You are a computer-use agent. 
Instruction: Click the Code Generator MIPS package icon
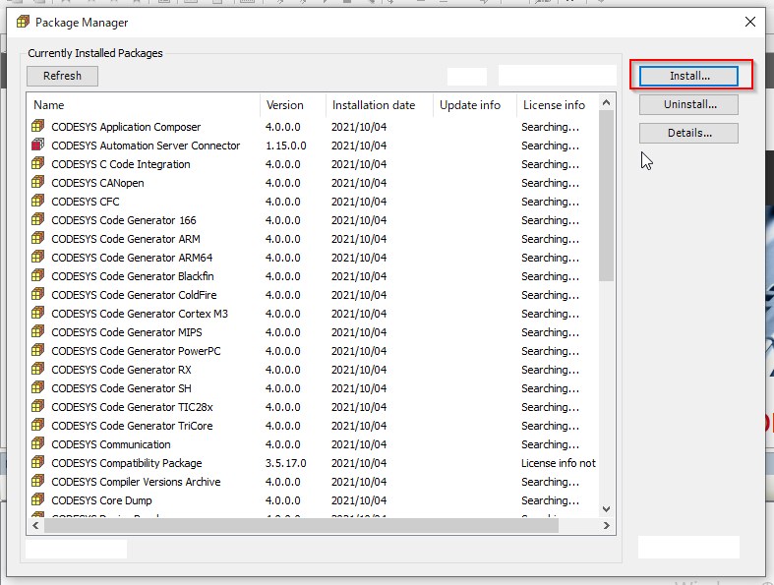[x=38, y=331]
